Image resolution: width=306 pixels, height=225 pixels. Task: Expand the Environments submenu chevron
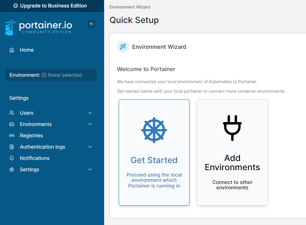click(90, 124)
